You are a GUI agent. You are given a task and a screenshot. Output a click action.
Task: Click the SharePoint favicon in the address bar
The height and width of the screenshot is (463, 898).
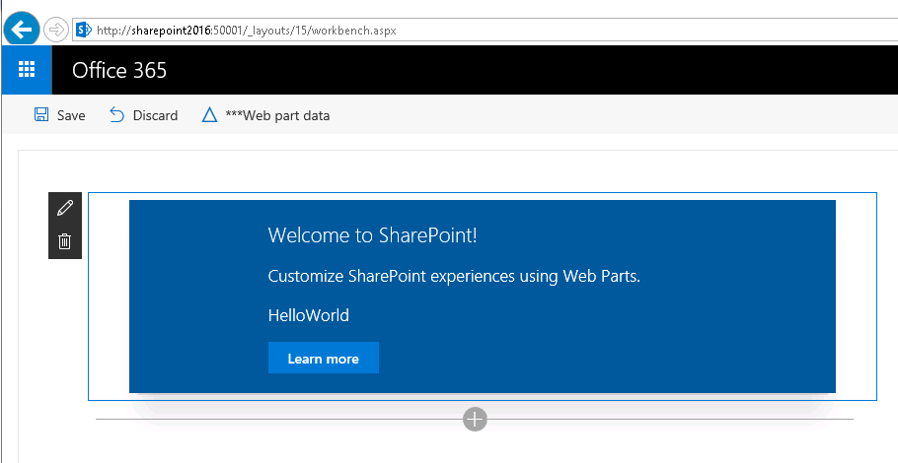pyautogui.click(x=84, y=30)
